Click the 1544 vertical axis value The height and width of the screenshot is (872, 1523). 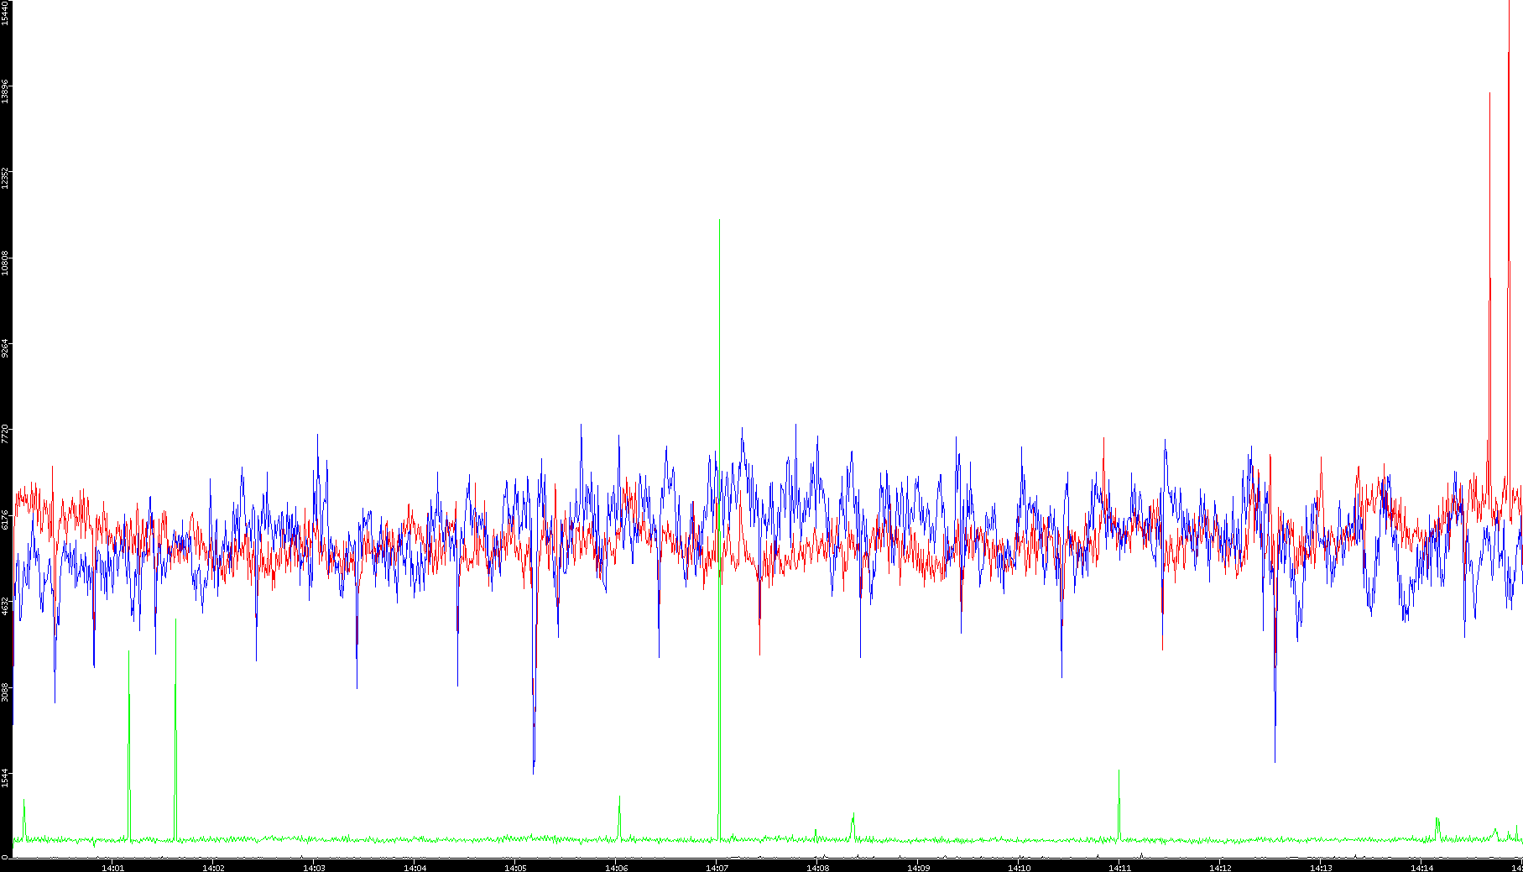pos(5,777)
